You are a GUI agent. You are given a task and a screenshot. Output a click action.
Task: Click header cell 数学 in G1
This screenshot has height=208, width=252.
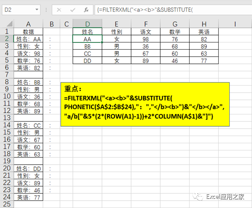tap(175, 31)
